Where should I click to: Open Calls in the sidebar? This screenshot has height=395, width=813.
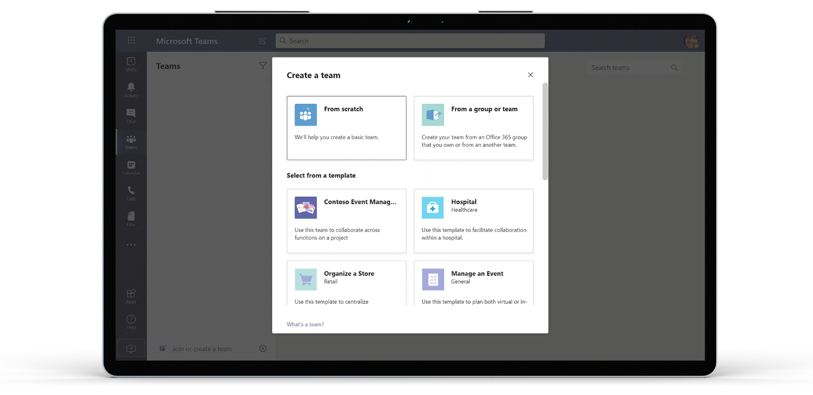coord(131,193)
